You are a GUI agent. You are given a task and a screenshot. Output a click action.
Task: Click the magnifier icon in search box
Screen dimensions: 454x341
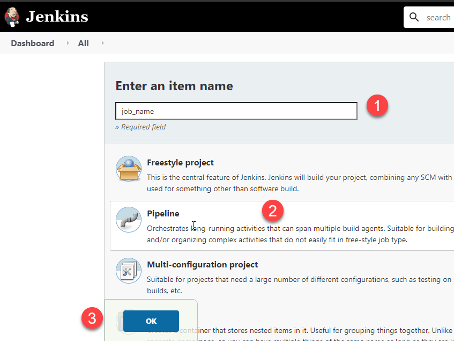[x=414, y=17]
